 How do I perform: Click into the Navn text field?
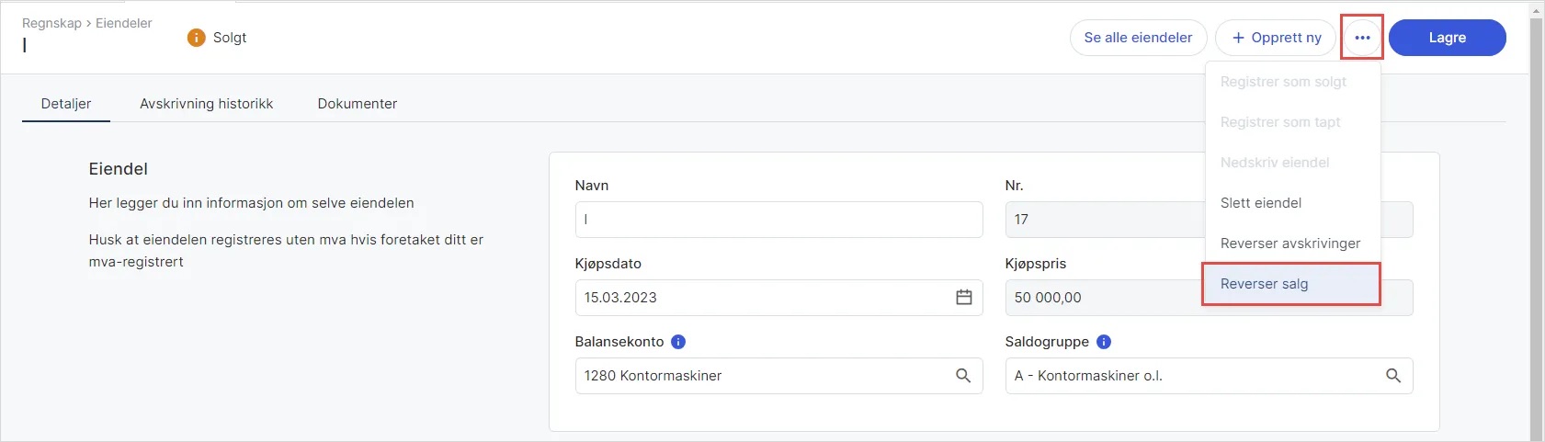tap(778, 220)
